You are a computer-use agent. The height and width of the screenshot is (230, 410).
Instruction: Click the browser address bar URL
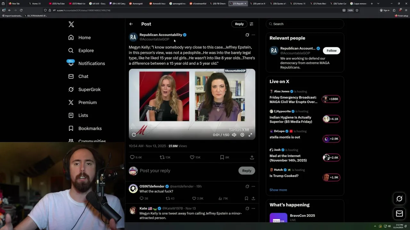pyautogui.click(x=84, y=10)
